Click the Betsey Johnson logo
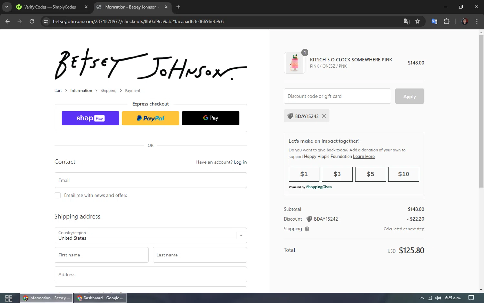Viewport: 484px width, 303px height. 150,64
